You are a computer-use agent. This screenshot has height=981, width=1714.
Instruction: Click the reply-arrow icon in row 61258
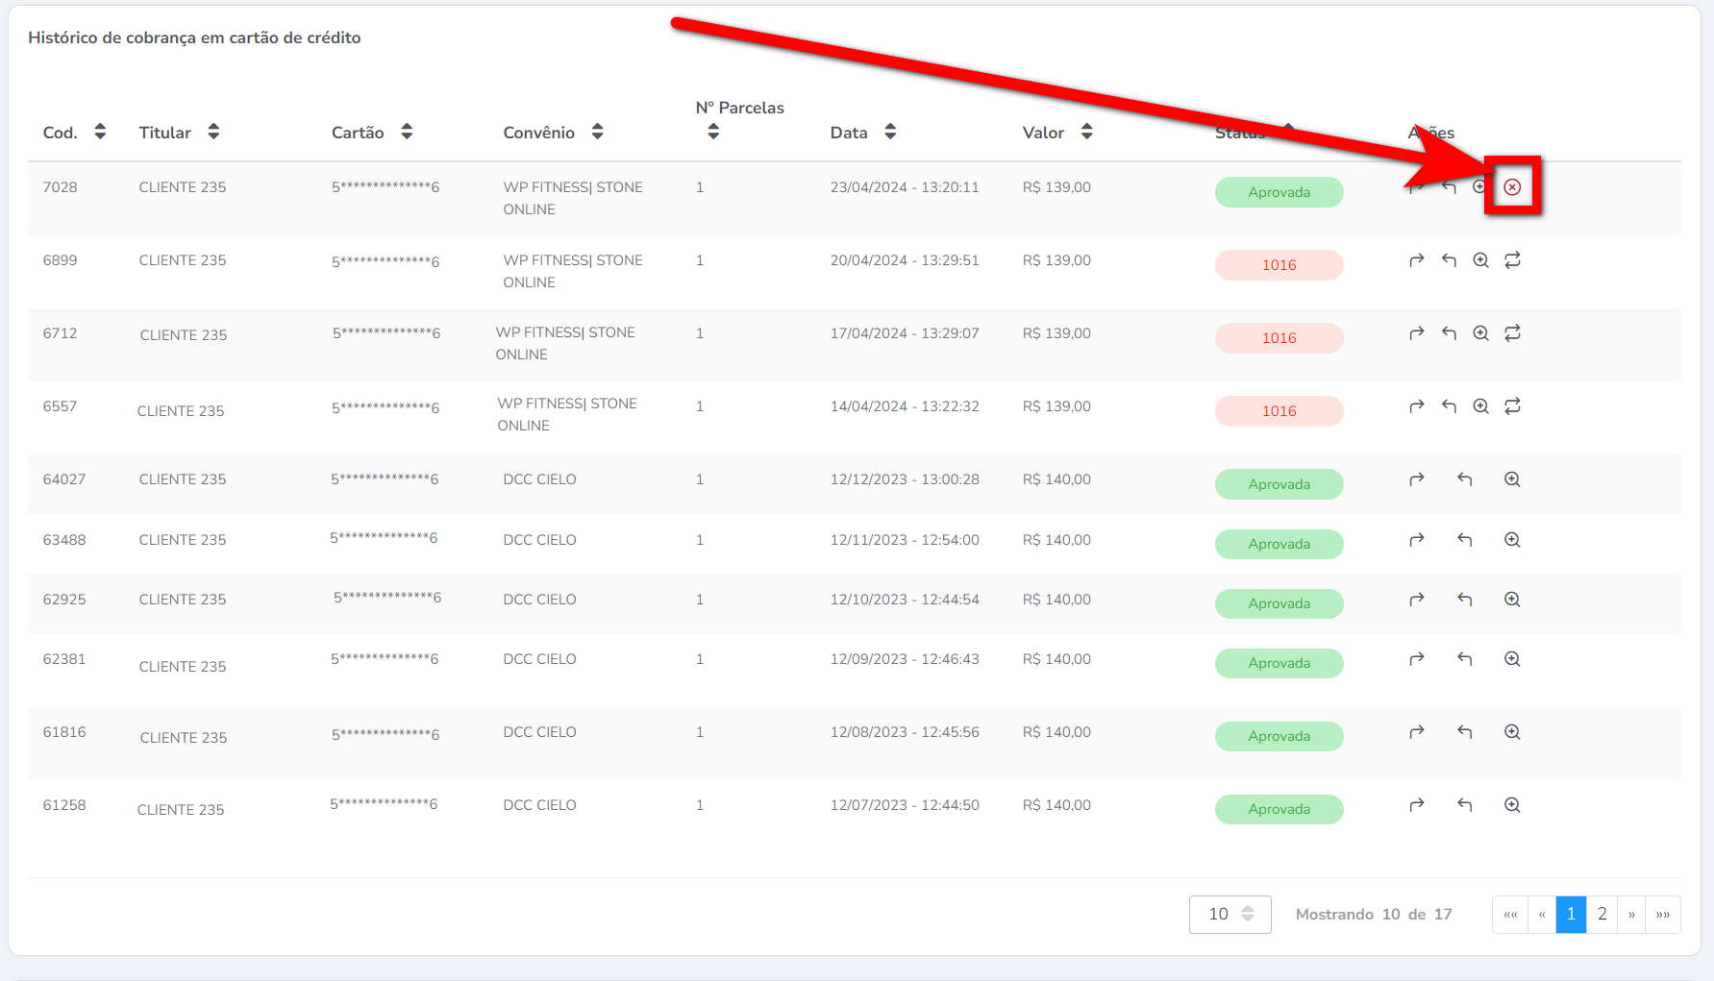[x=1464, y=805]
